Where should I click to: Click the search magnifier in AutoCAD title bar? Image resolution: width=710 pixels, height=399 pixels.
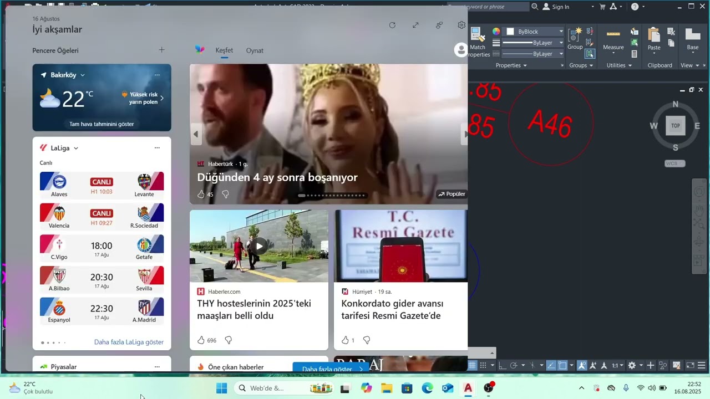(x=535, y=7)
